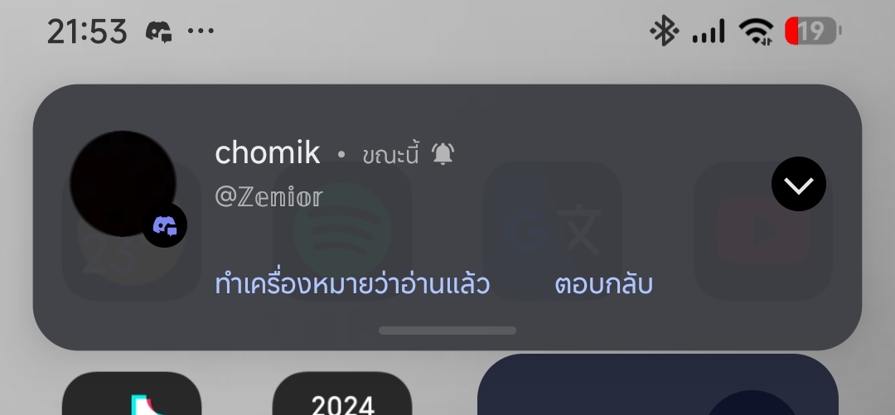895x415 pixels.
Task: Tap the battery indicator showing 19
Action: click(814, 31)
